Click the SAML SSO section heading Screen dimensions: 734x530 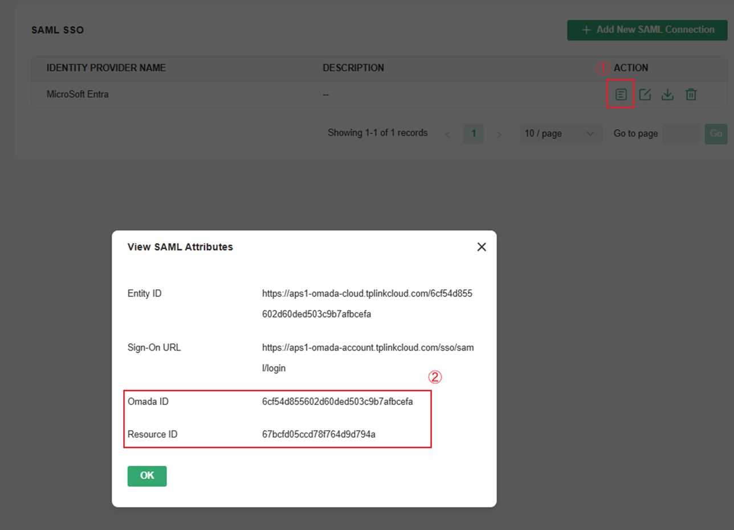(x=58, y=30)
